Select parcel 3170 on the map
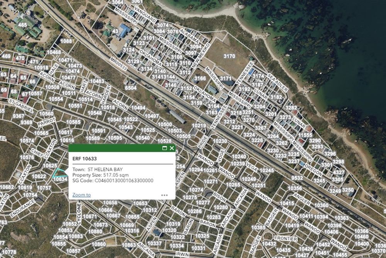Viewport: 386px width, 258px height. click(229, 56)
